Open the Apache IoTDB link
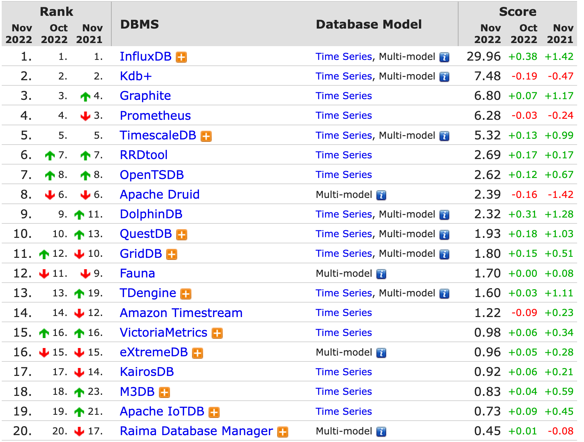Viewport: 584px width, 442px height. 162,411
